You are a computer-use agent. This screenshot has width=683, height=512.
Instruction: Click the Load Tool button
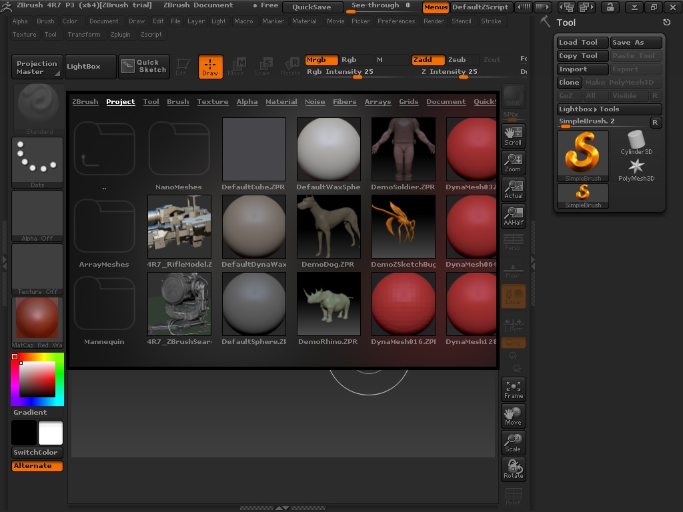pos(583,42)
